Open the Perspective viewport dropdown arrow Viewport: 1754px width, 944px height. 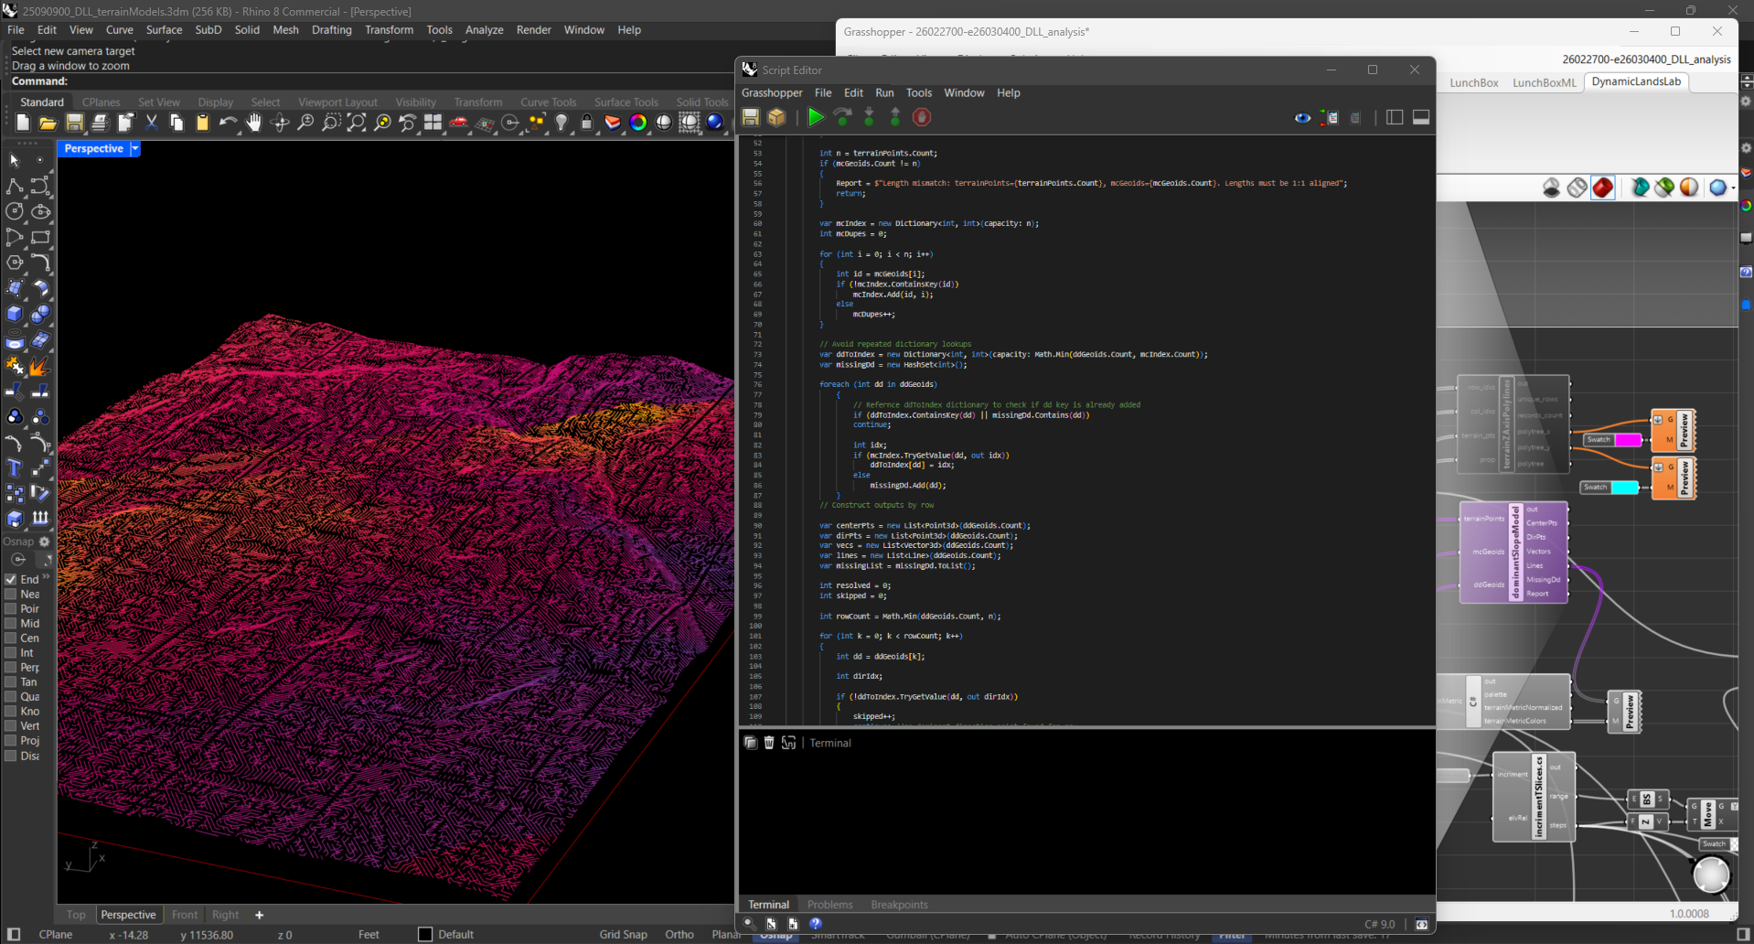tap(135, 148)
